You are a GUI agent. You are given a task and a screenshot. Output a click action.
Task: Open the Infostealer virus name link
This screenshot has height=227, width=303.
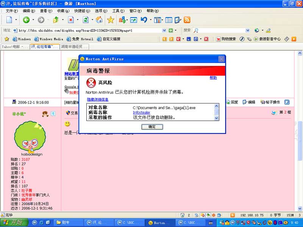pos(141,112)
